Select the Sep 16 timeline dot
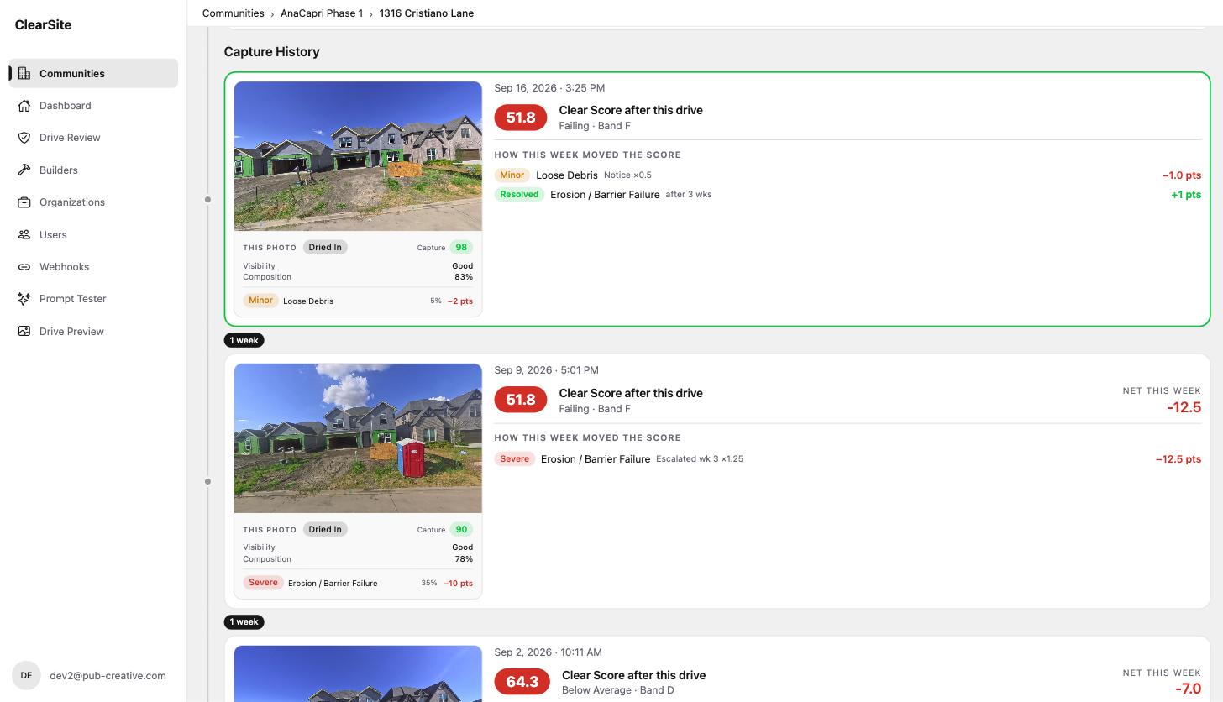Viewport: 1223px width, 702px height. click(x=207, y=200)
